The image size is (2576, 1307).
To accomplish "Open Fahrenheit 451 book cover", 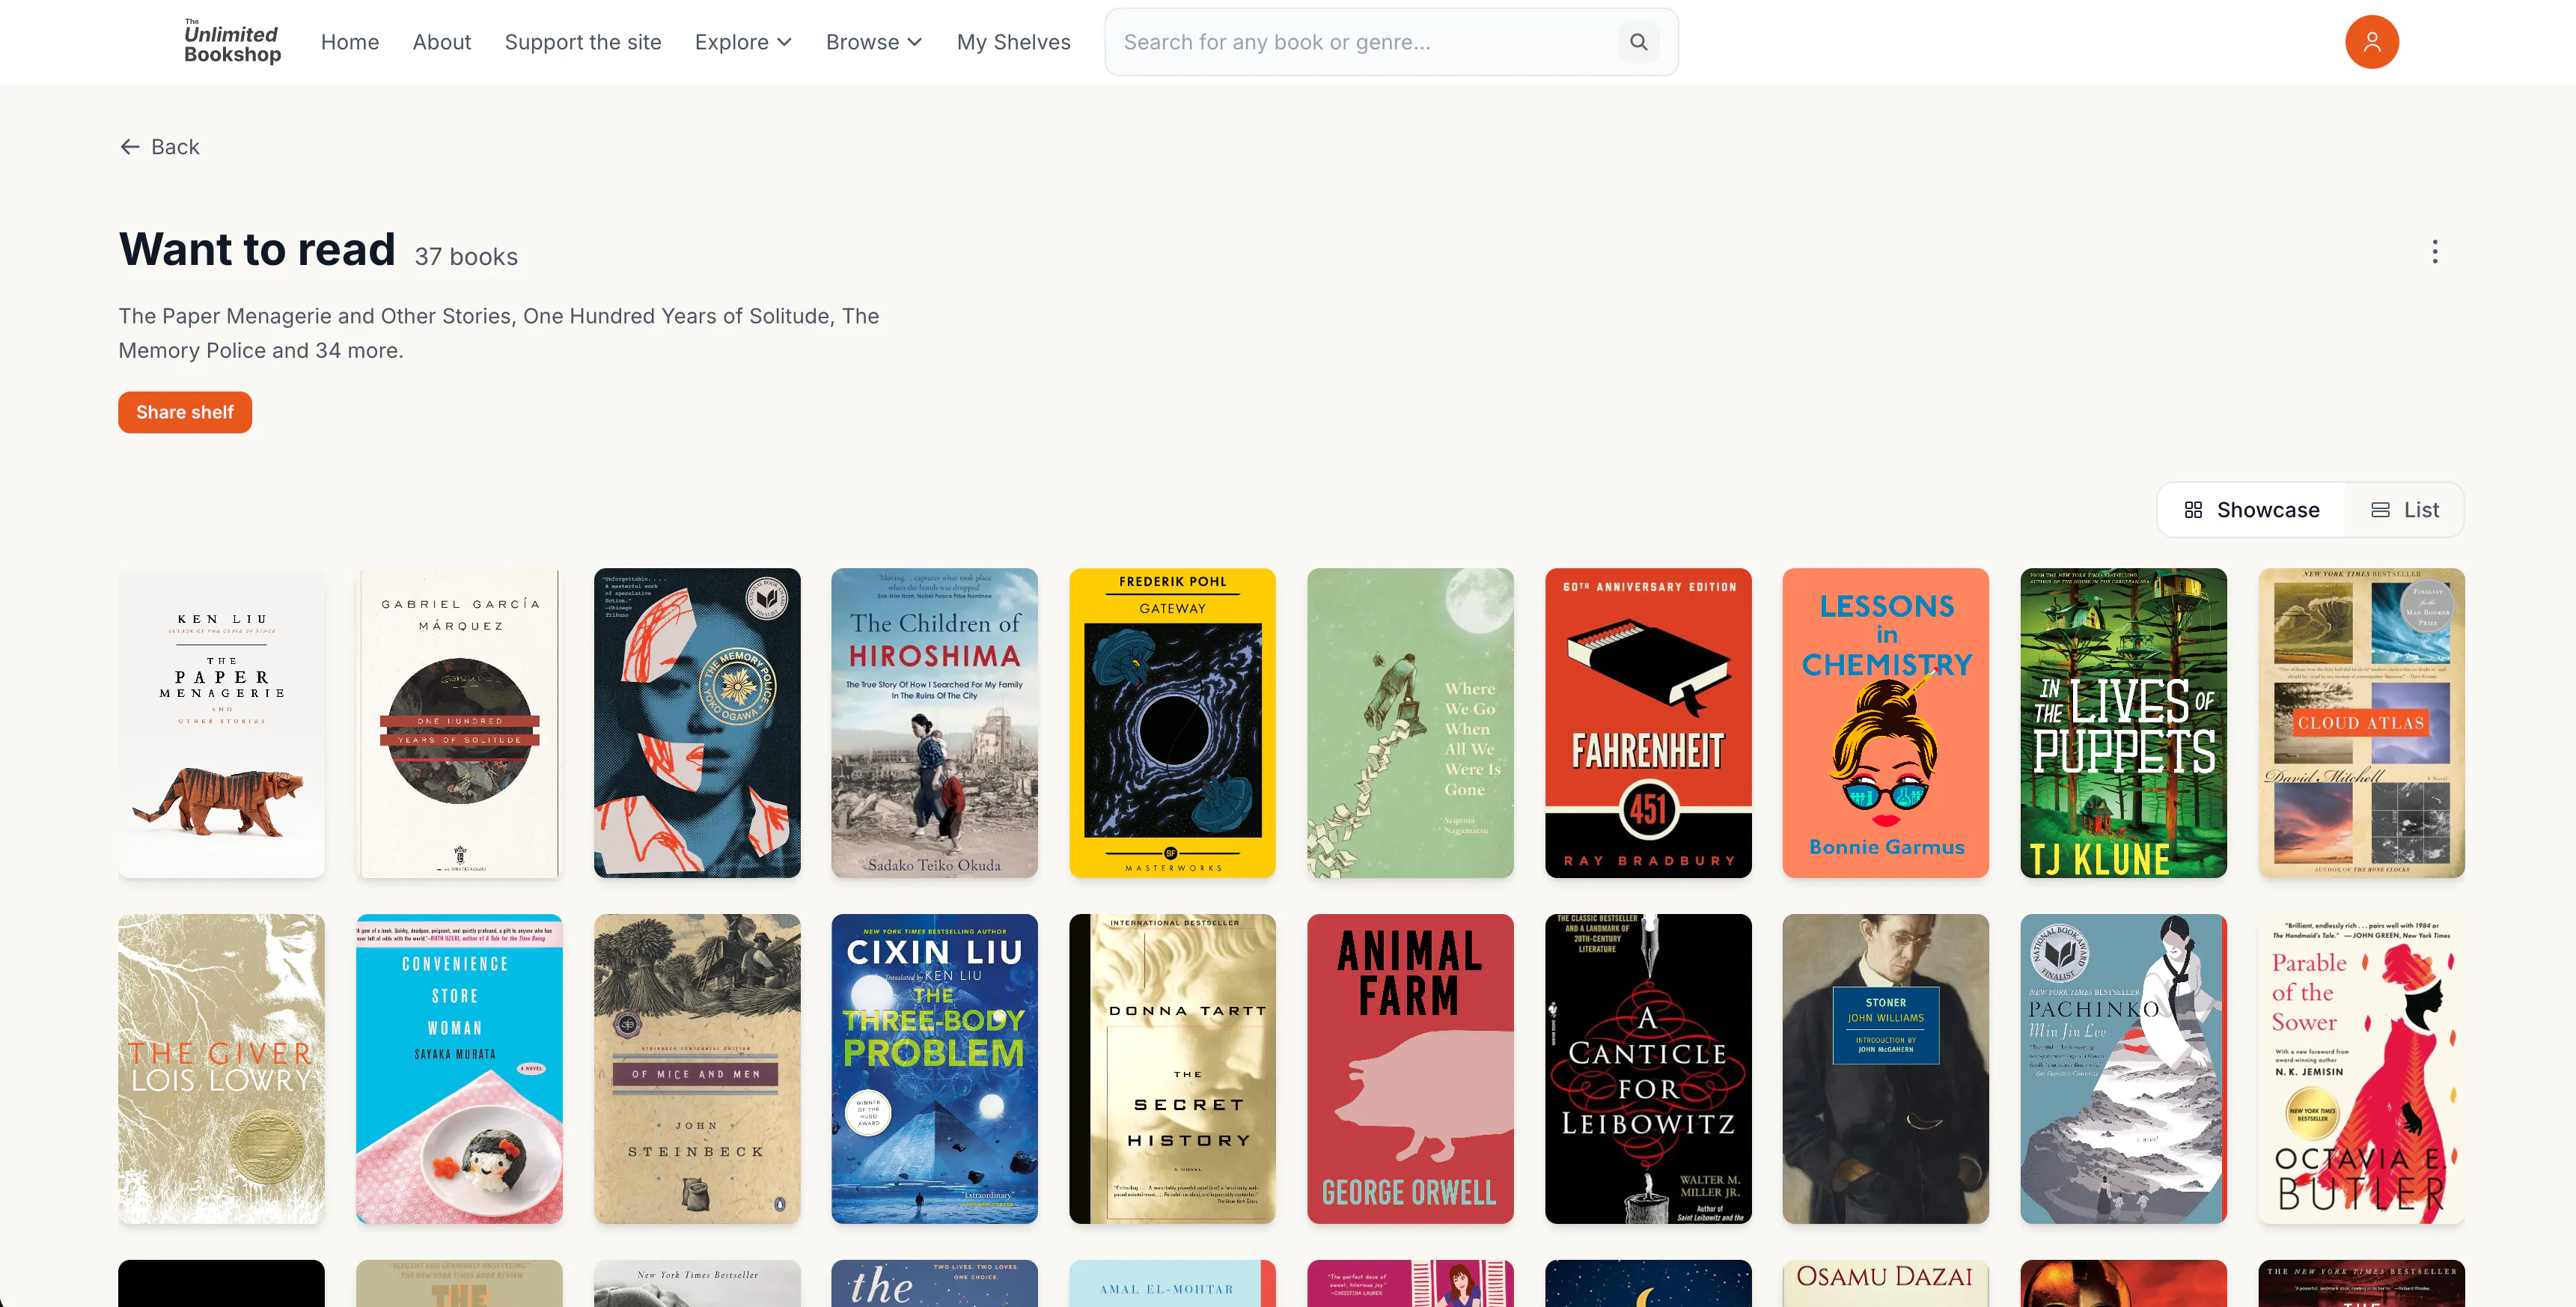I will [x=1648, y=723].
